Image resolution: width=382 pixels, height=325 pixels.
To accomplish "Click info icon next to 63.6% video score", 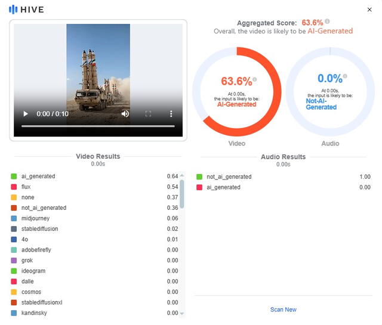I will pos(255,79).
